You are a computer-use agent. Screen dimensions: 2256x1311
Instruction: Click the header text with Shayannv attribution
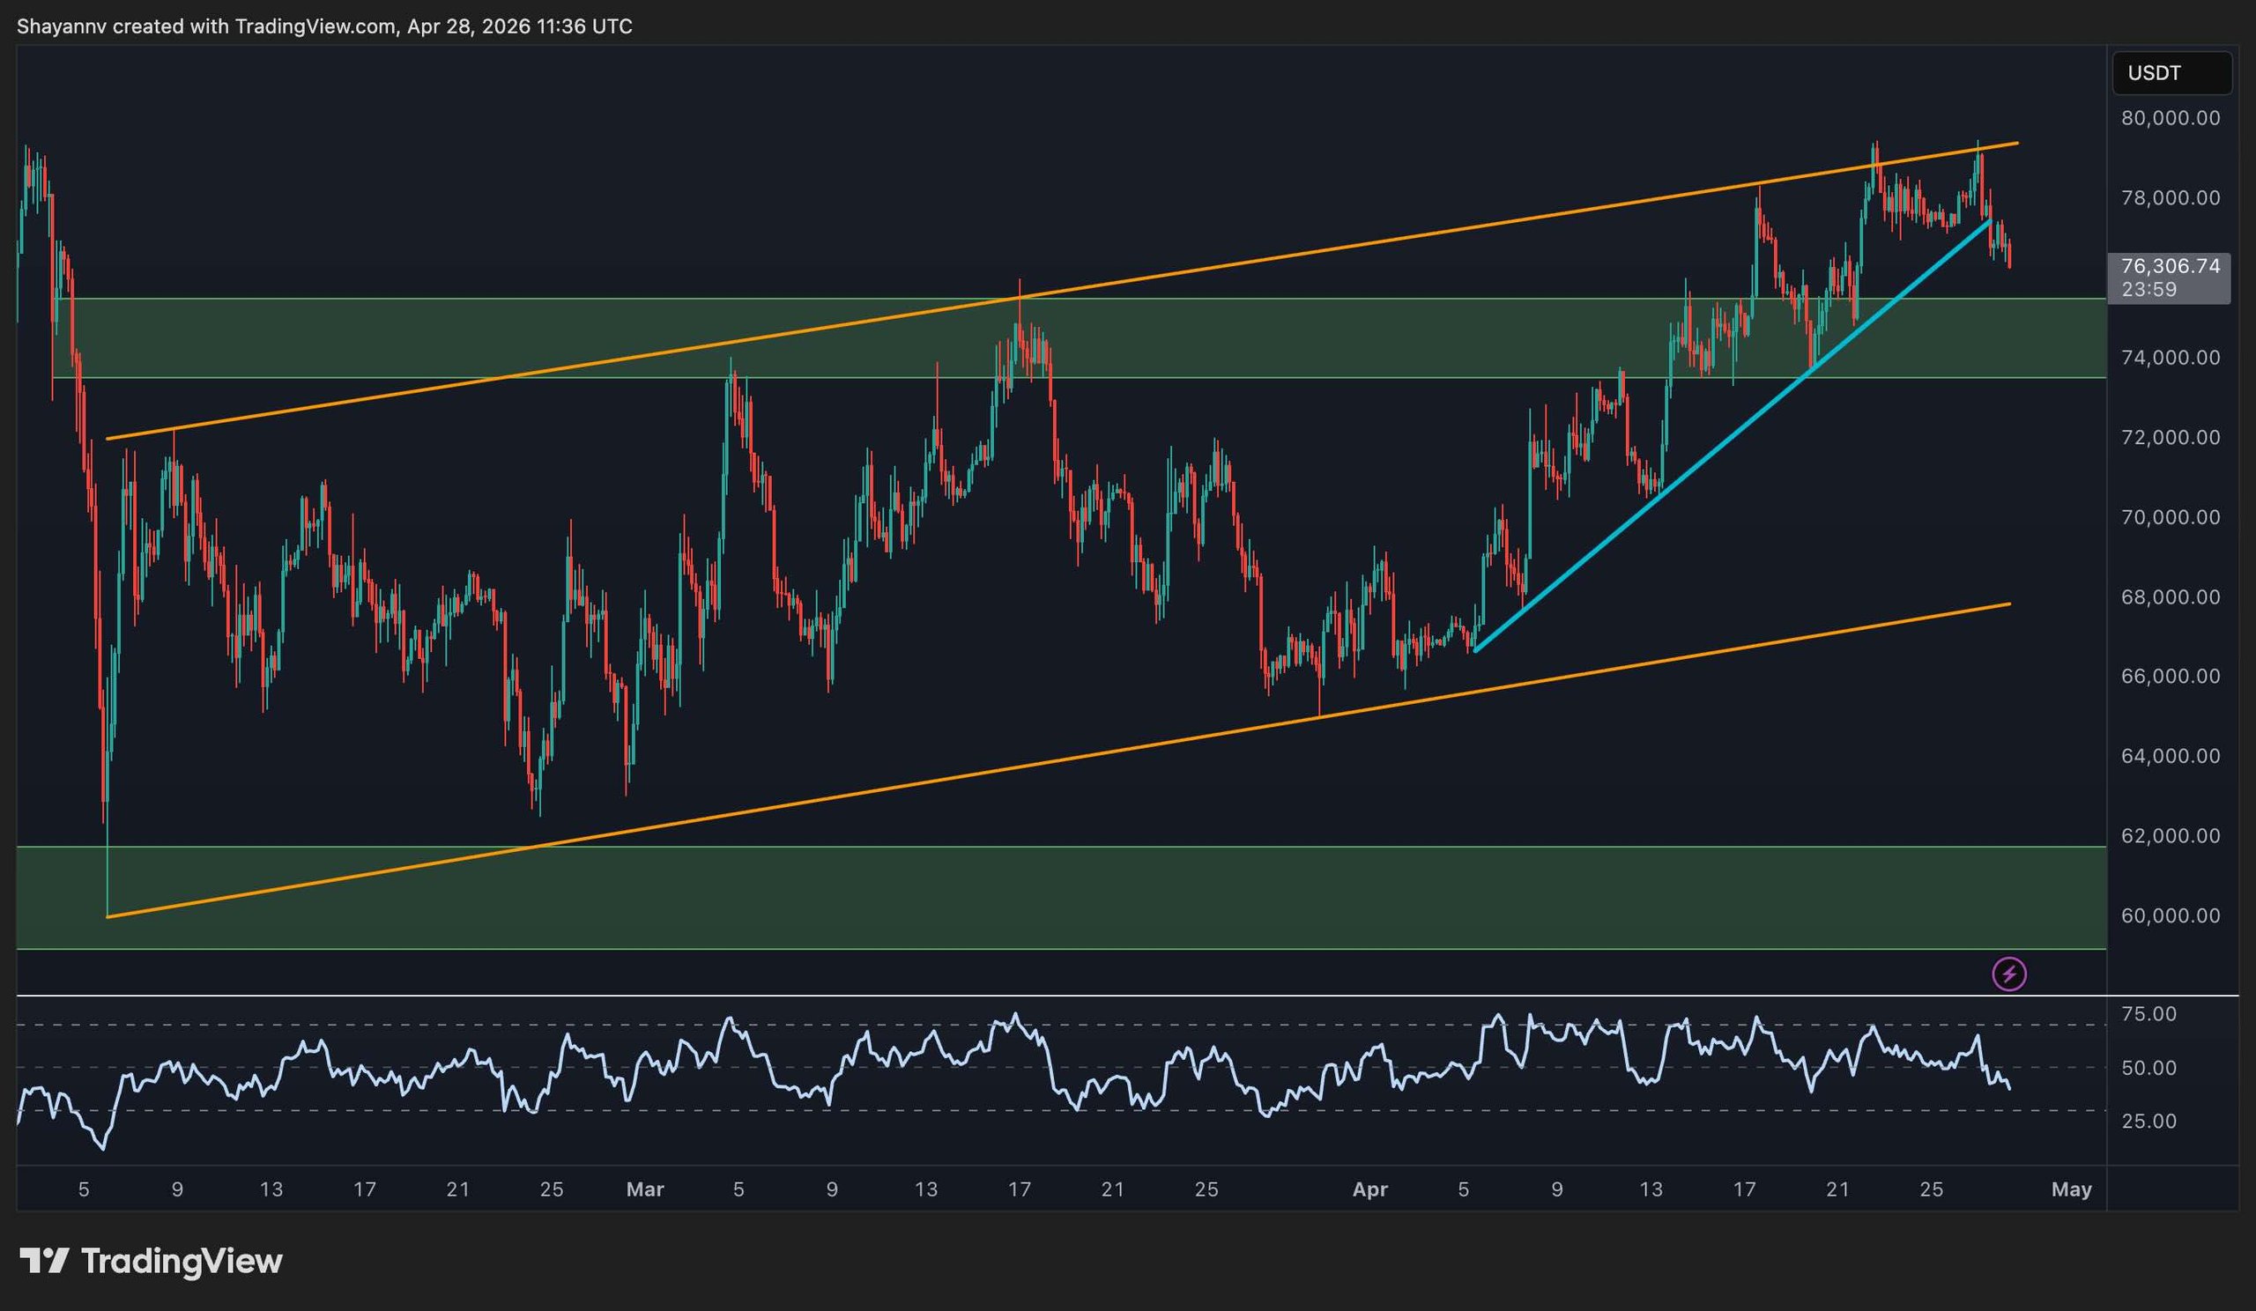(x=324, y=26)
